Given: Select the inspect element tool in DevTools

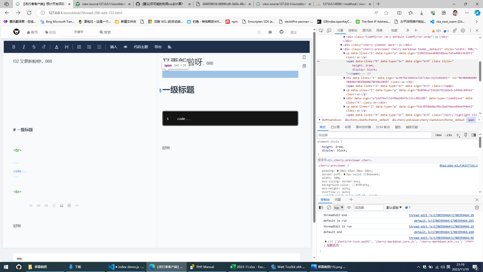Looking at the screenshot, I should (x=321, y=30).
